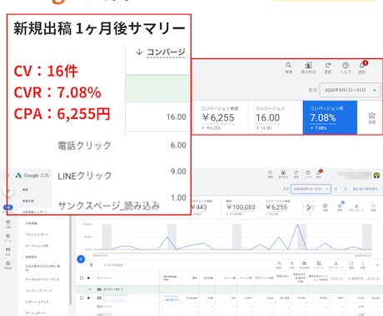383x316 pixels.
Task: Collapse the chart with the up chevron
Action: click(x=377, y=265)
